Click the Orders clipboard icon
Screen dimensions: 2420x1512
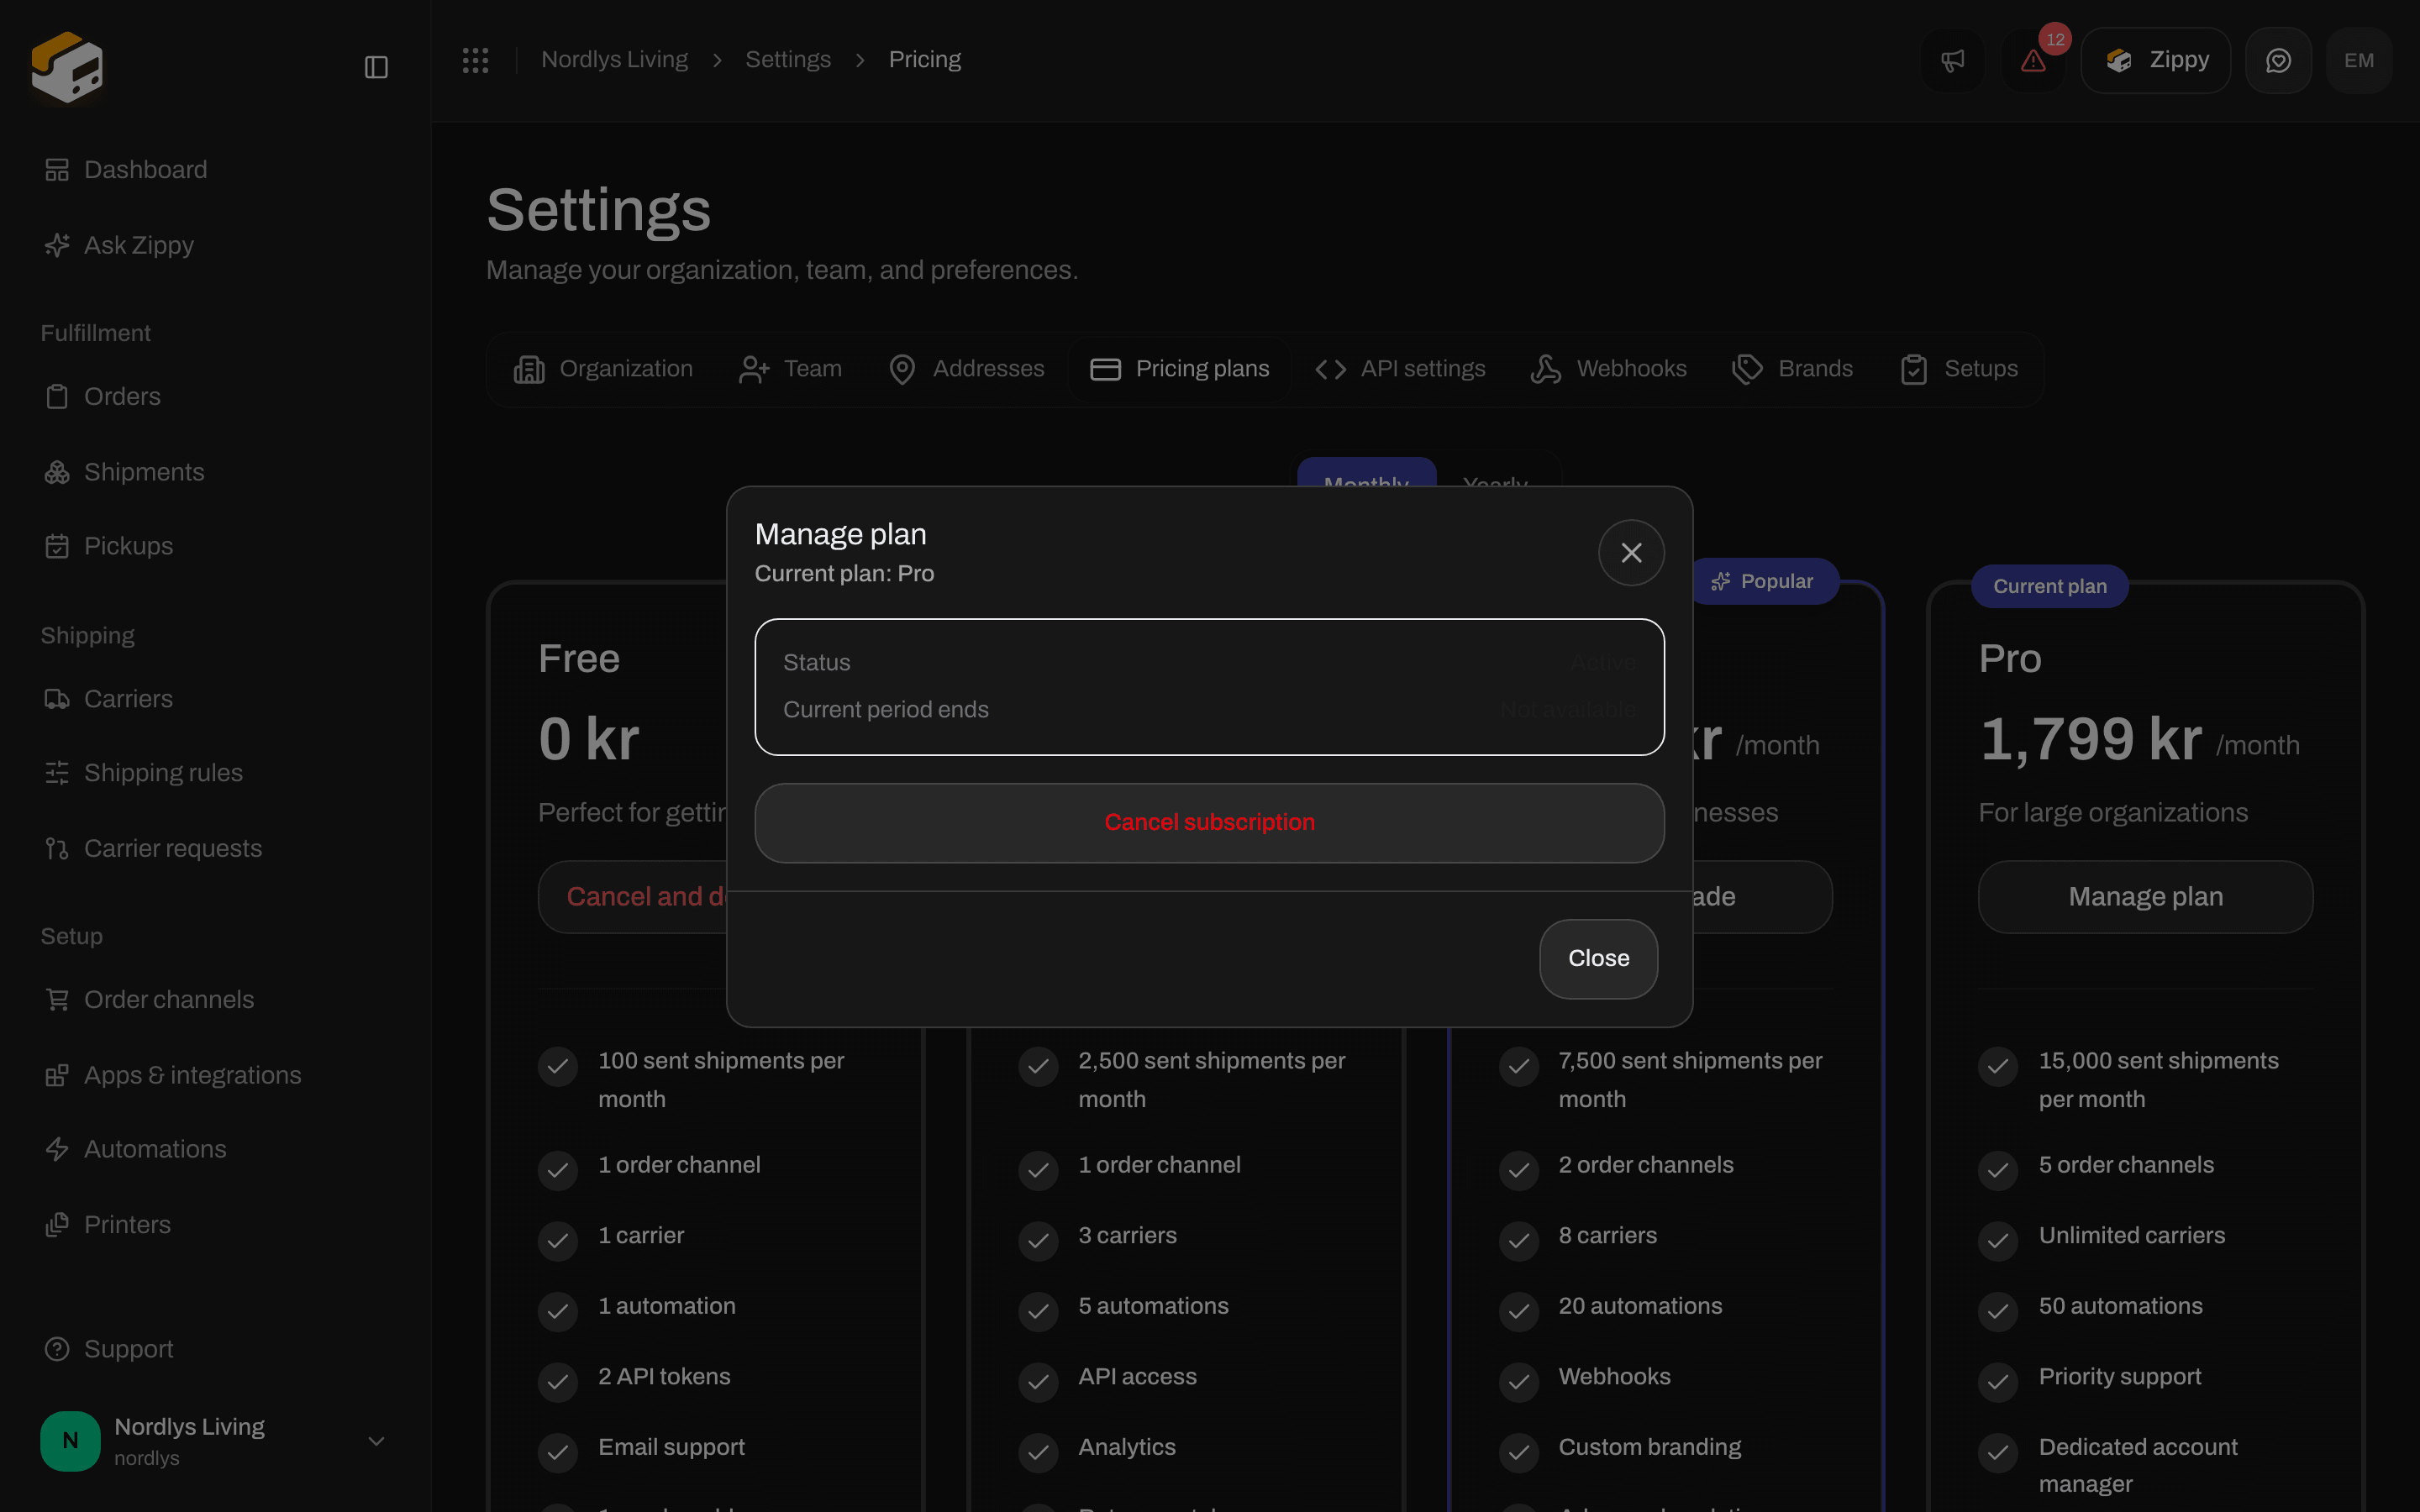(57, 397)
